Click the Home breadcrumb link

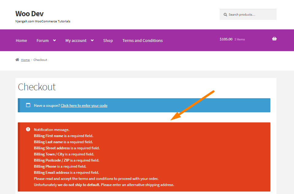tap(25, 60)
